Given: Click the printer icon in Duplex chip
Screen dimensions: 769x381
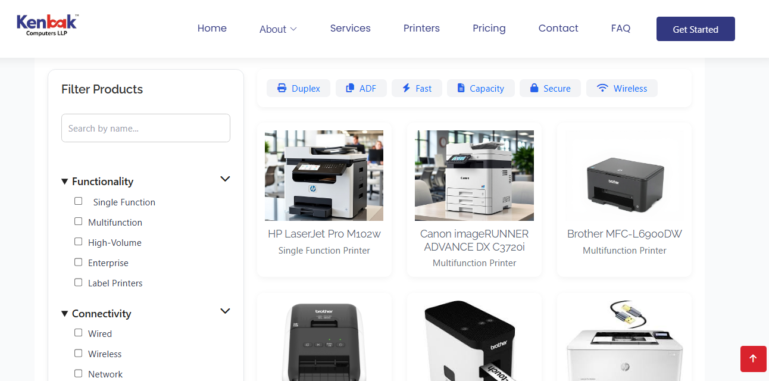Looking at the screenshot, I should coord(282,88).
